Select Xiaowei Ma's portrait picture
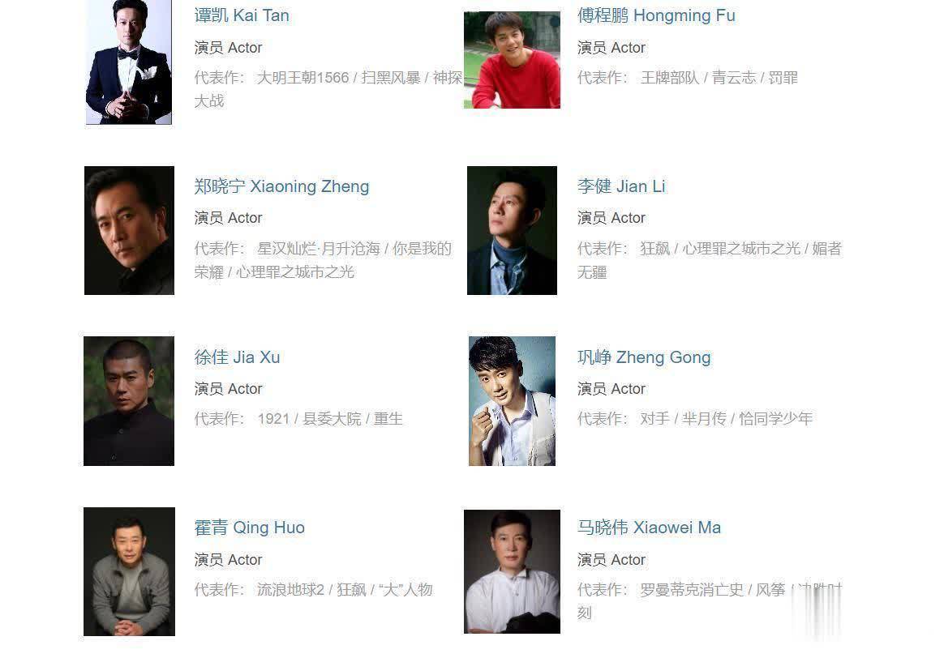 (x=512, y=571)
